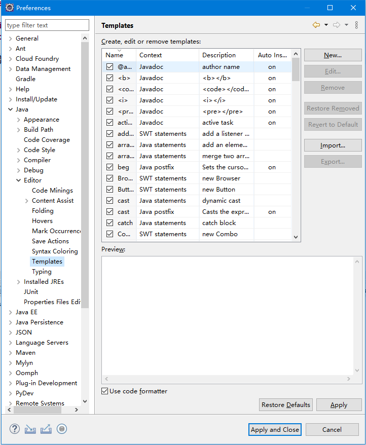
Task: Click the type filter text field
Action: (x=47, y=25)
